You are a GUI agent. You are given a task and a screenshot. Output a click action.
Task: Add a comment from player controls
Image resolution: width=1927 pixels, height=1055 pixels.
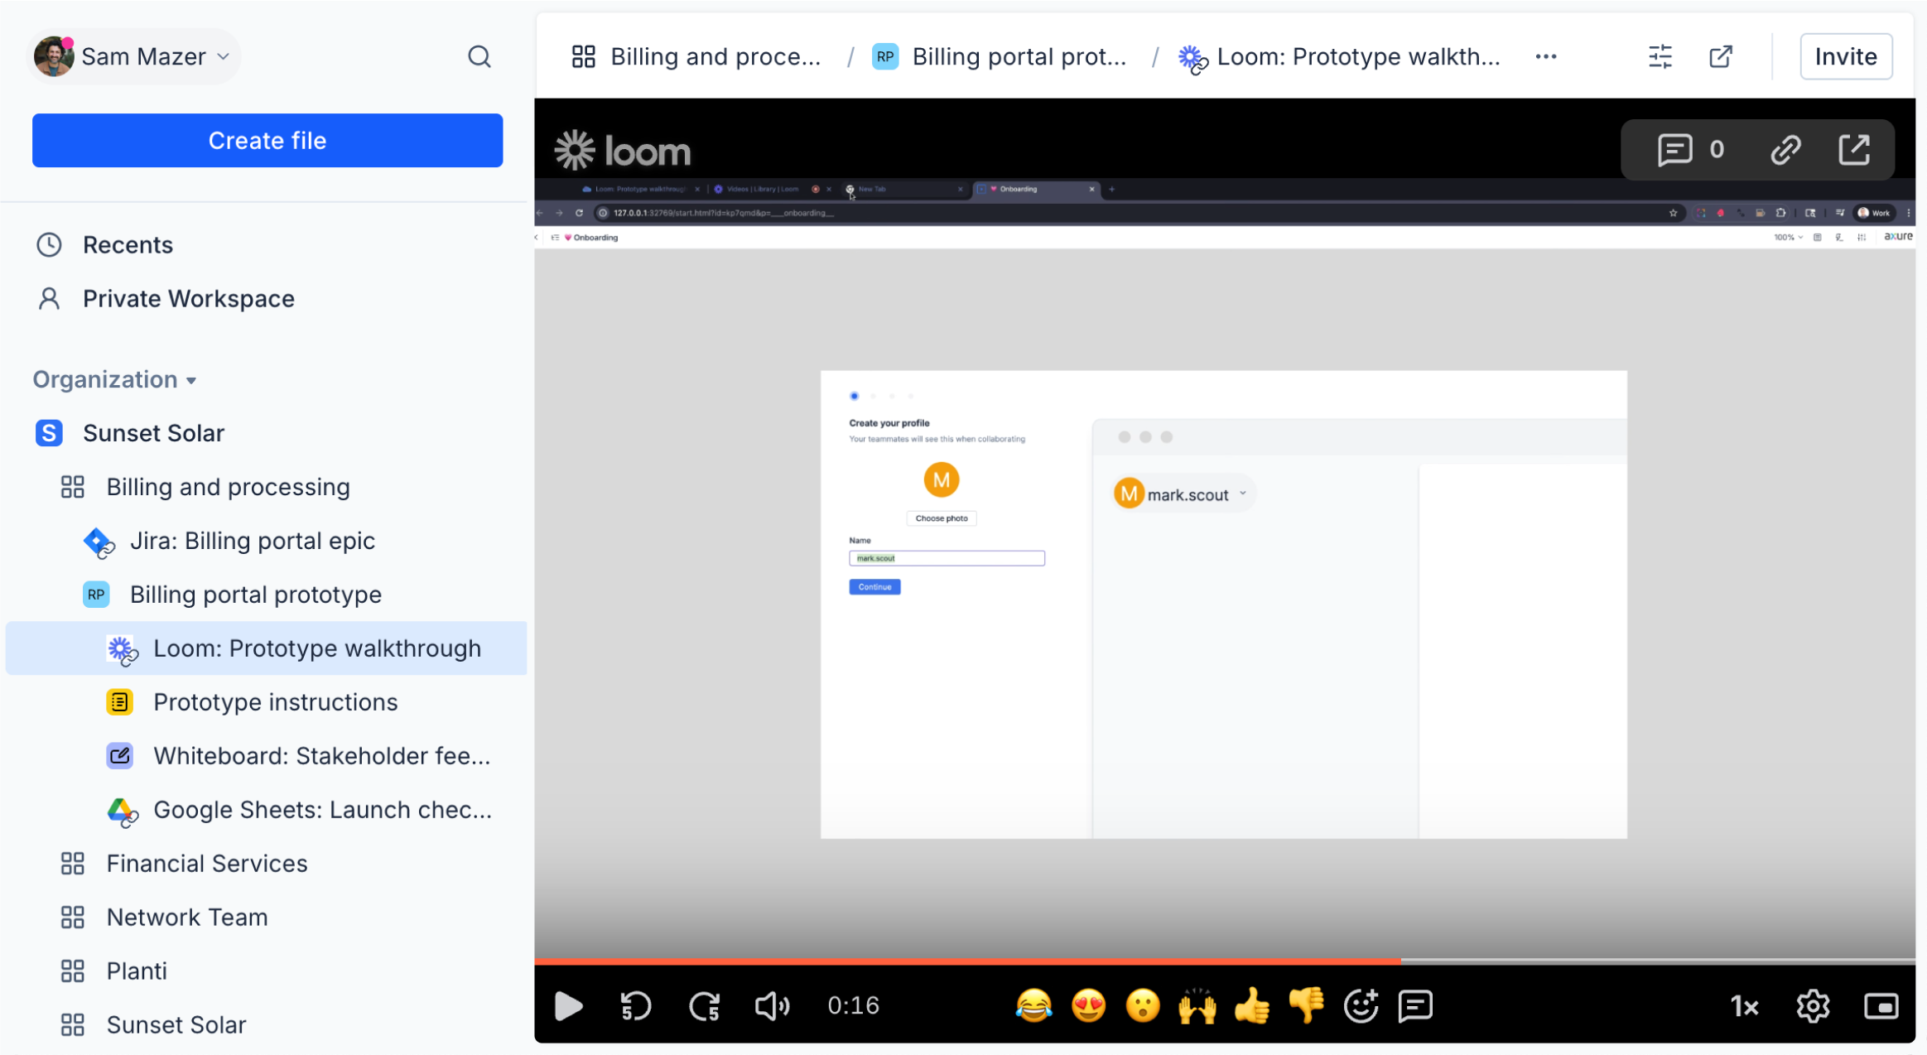click(x=1415, y=1006)
